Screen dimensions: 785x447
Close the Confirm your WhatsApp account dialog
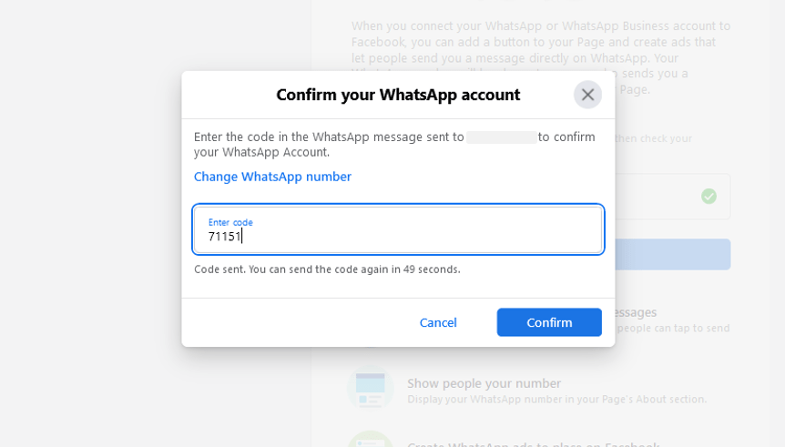pos(587,95)
